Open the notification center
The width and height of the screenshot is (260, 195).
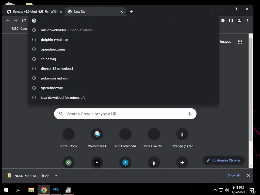[252, 190]
